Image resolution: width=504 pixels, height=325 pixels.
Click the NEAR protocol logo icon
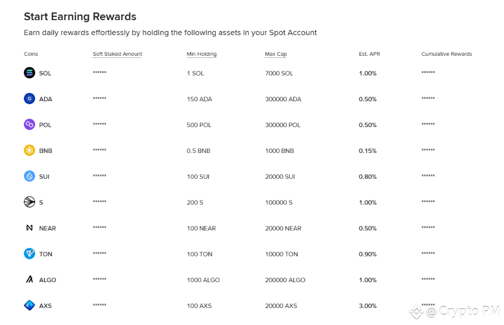(x=29, y=228)
